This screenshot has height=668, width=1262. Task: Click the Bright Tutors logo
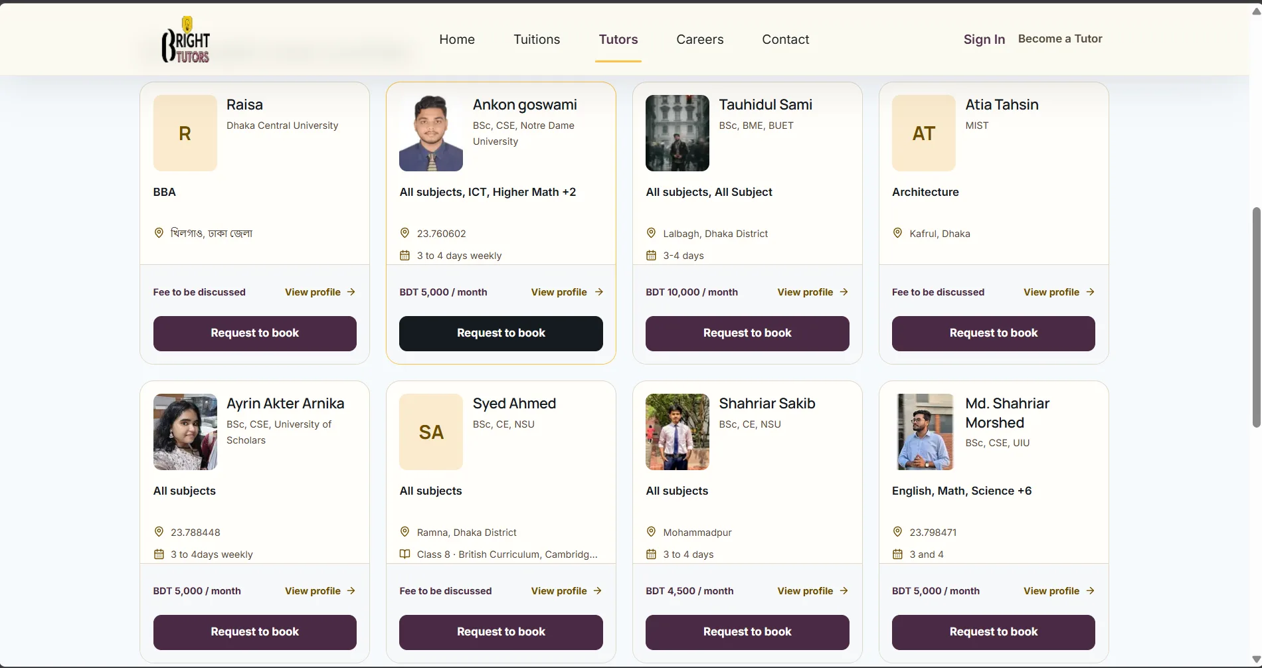(186, 40)
